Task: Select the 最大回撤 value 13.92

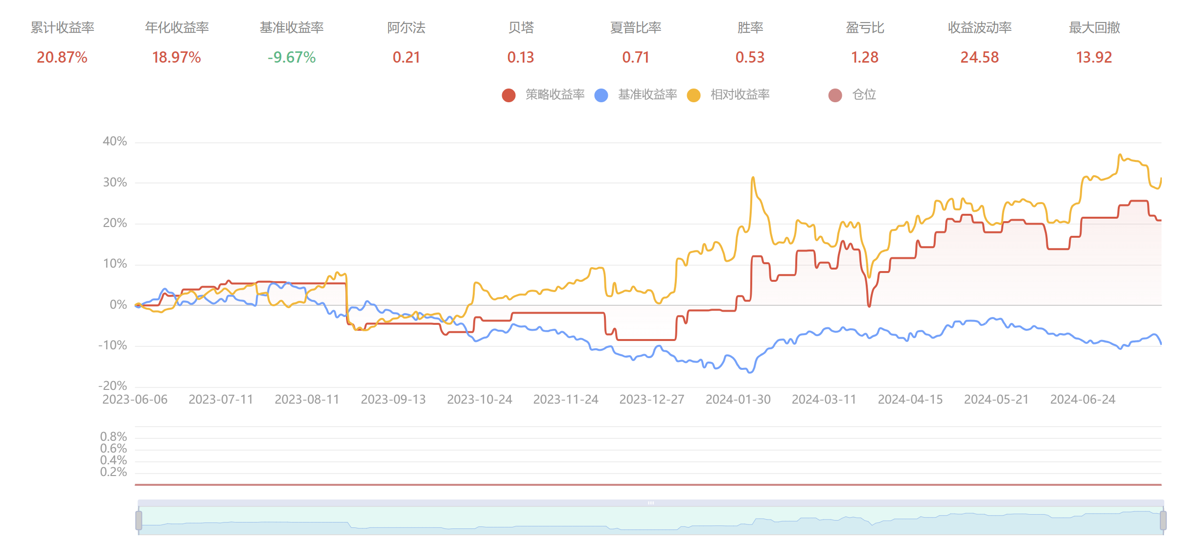Action: 1094,57
